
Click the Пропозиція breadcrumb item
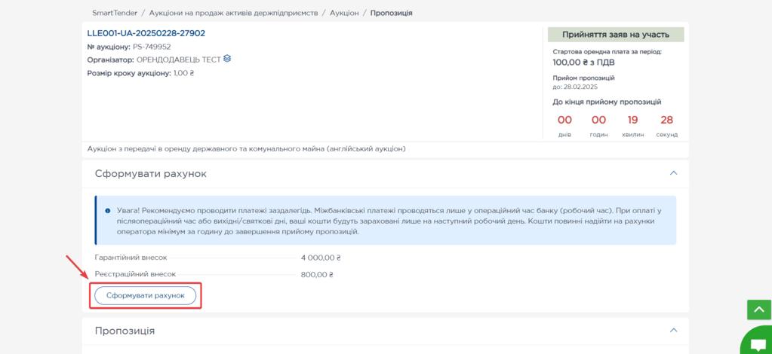(x=391, y=13)
